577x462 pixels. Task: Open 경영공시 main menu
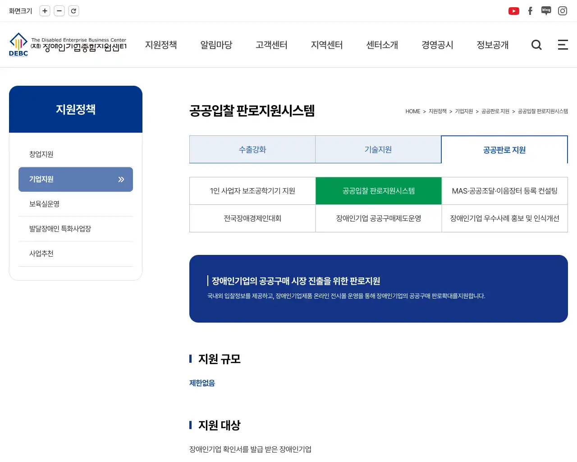coord(437,45)
